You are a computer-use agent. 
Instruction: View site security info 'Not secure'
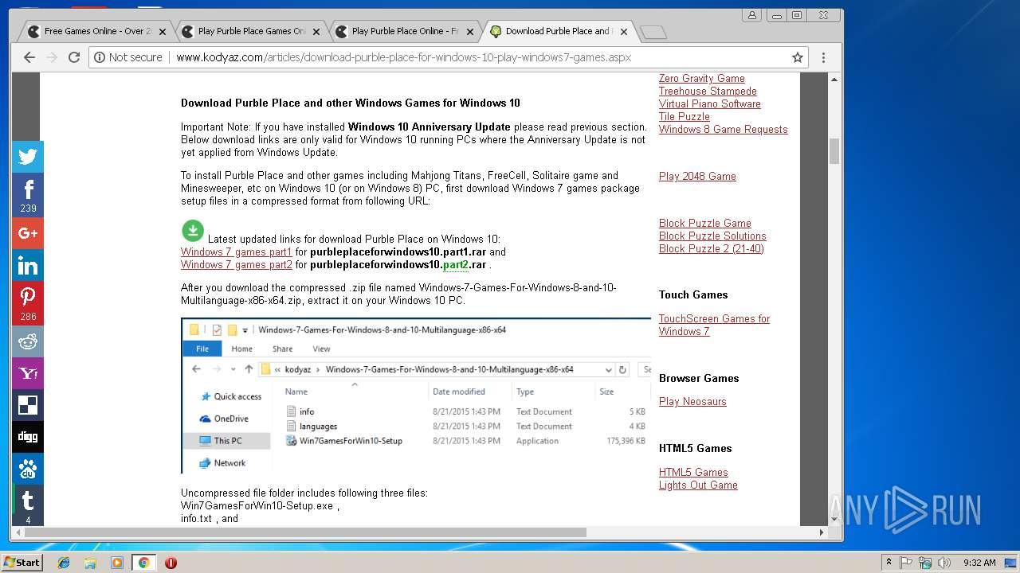pos(128,57)
